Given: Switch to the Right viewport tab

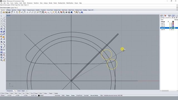Looking at the screenshot, I should (23, 91).
